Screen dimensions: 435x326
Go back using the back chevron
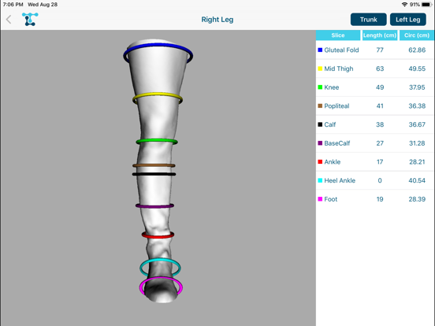pyautogui.click(x=9, y=20)
